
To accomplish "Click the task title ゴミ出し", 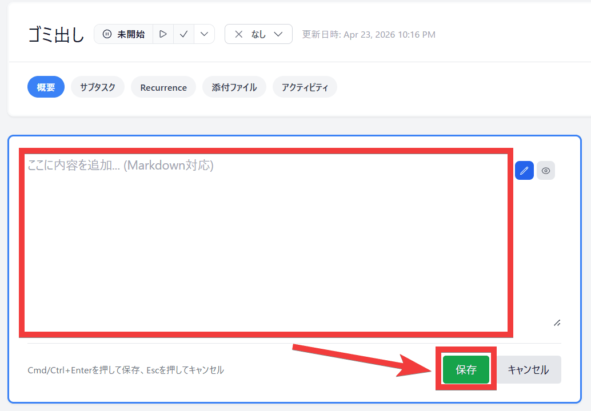I will (56, 35).
